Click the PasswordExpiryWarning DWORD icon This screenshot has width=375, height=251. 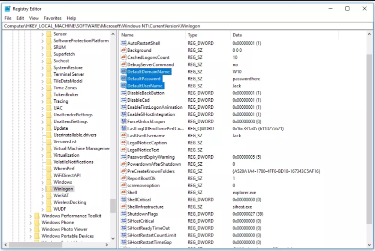123,157
